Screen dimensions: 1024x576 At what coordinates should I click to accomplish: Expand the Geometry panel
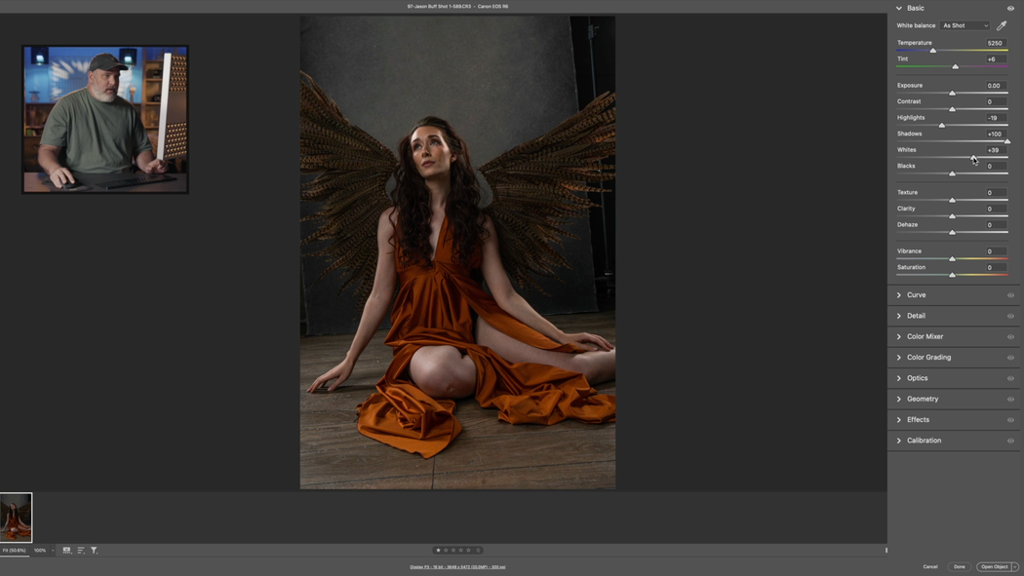coord(899,400)
